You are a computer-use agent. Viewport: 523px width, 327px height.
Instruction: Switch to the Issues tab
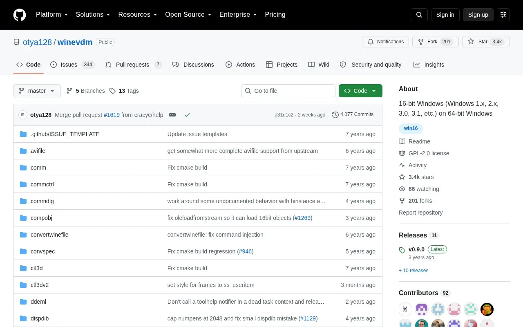tap(72, 65)
